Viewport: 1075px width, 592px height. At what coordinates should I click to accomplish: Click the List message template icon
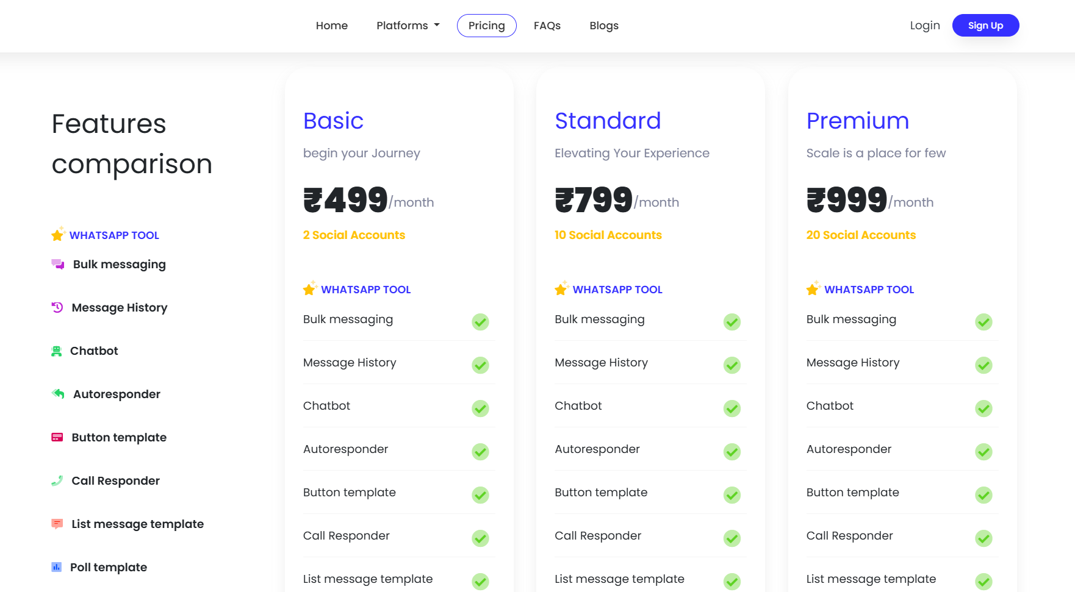(x=57, y=524)
